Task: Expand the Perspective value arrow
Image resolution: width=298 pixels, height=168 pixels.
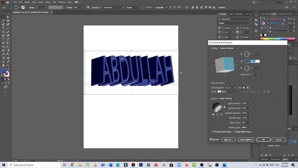Action: 258,75
